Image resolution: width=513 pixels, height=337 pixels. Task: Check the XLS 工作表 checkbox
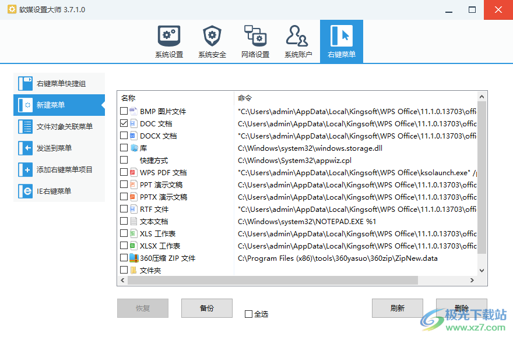124,233
